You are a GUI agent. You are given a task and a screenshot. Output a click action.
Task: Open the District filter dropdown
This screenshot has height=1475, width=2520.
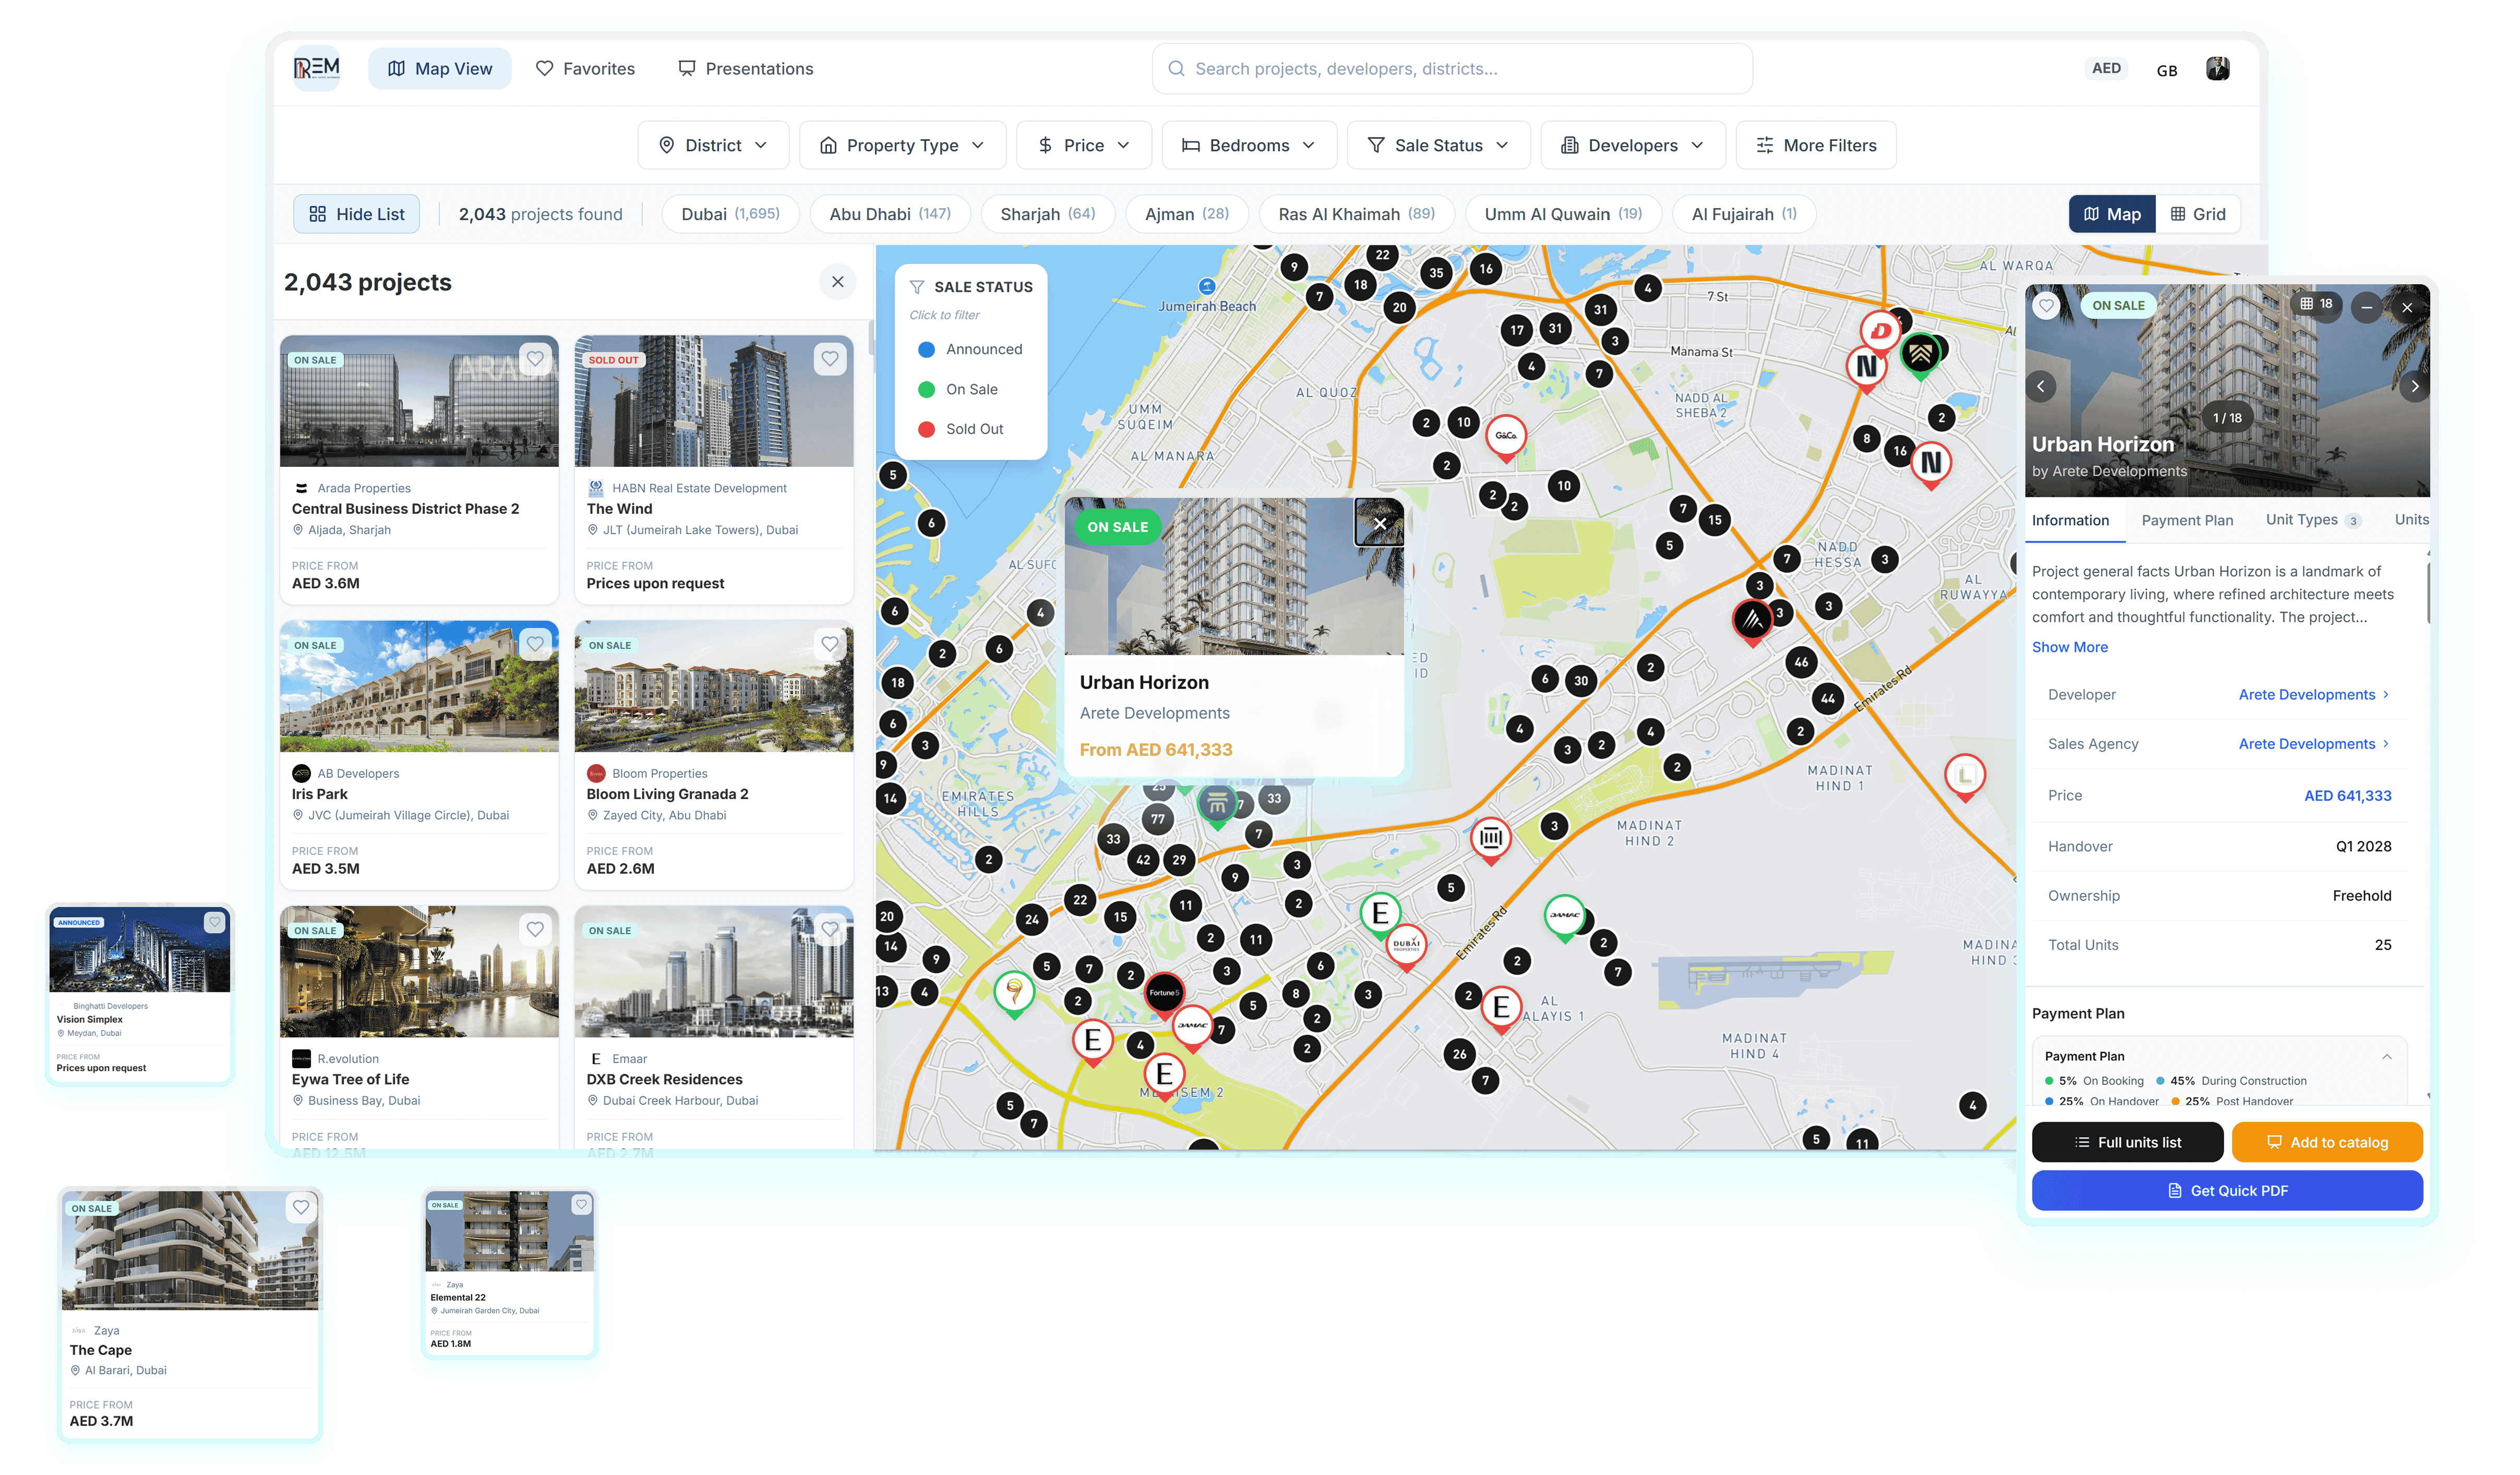(713, 145)
